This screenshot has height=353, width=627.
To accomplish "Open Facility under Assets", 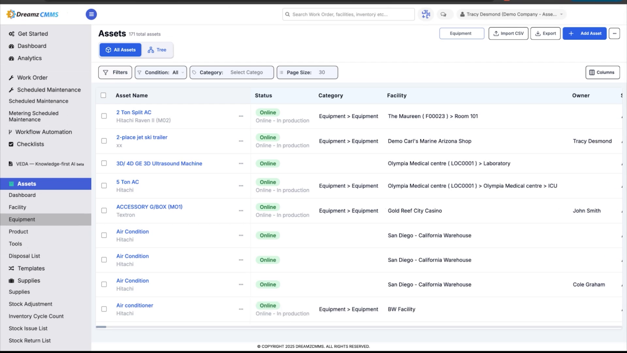I will 18,207.
